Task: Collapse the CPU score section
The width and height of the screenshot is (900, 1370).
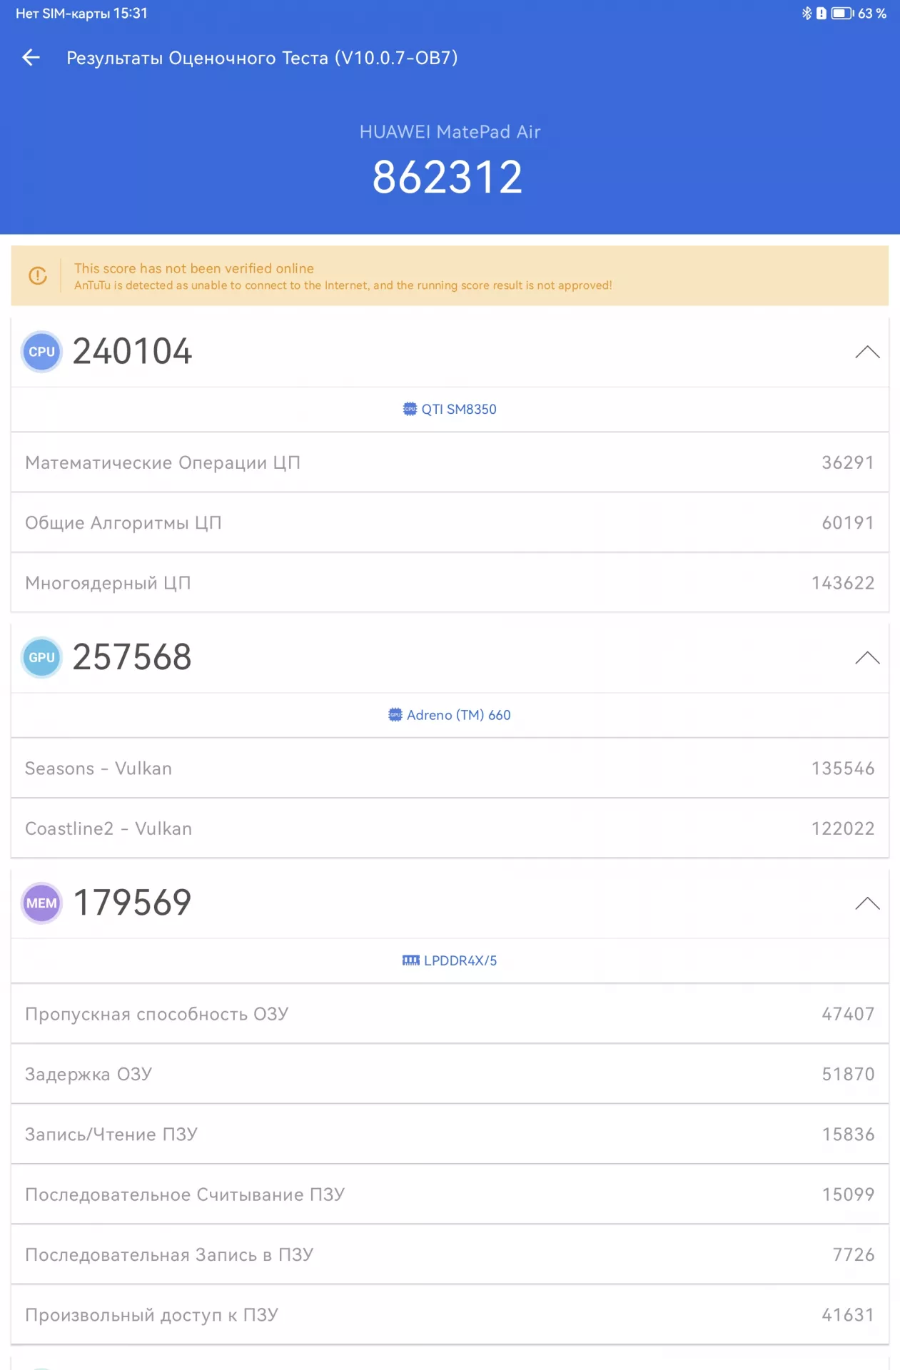Action: (x=867, y=352)
